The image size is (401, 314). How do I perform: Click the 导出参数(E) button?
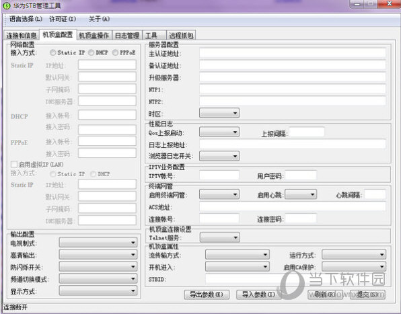pyautogui.click(x=207, y=295)
